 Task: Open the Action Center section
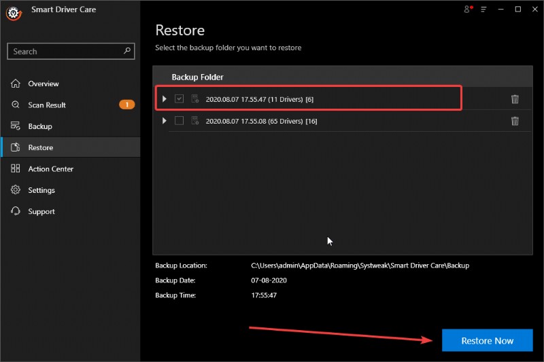click(x=71, y=168)
